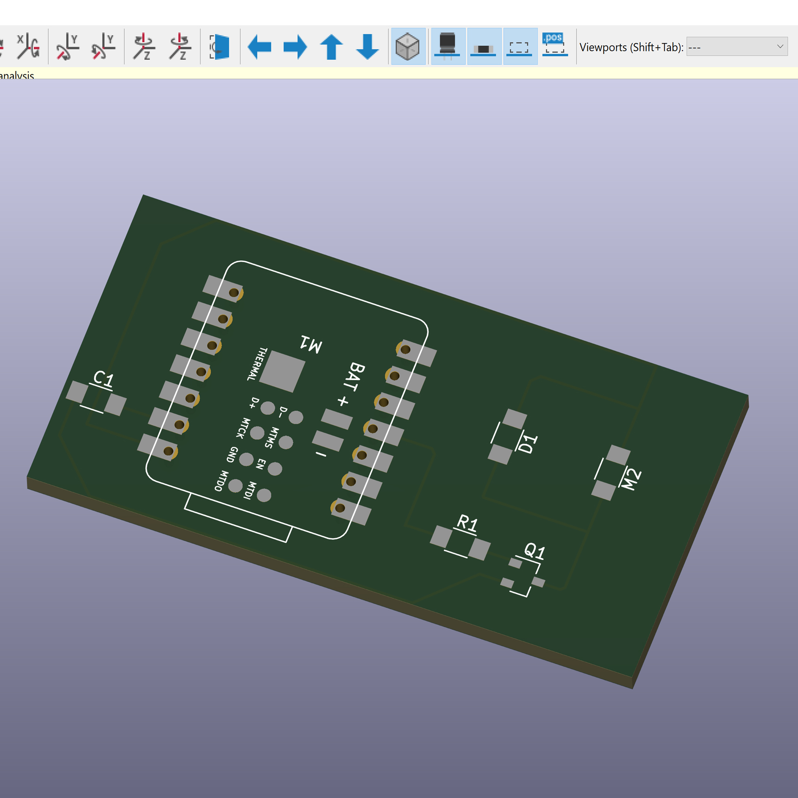This screenshot has height=798, width=798.
Task: Toggle models not in .pos file
Action: pos(555,45)
